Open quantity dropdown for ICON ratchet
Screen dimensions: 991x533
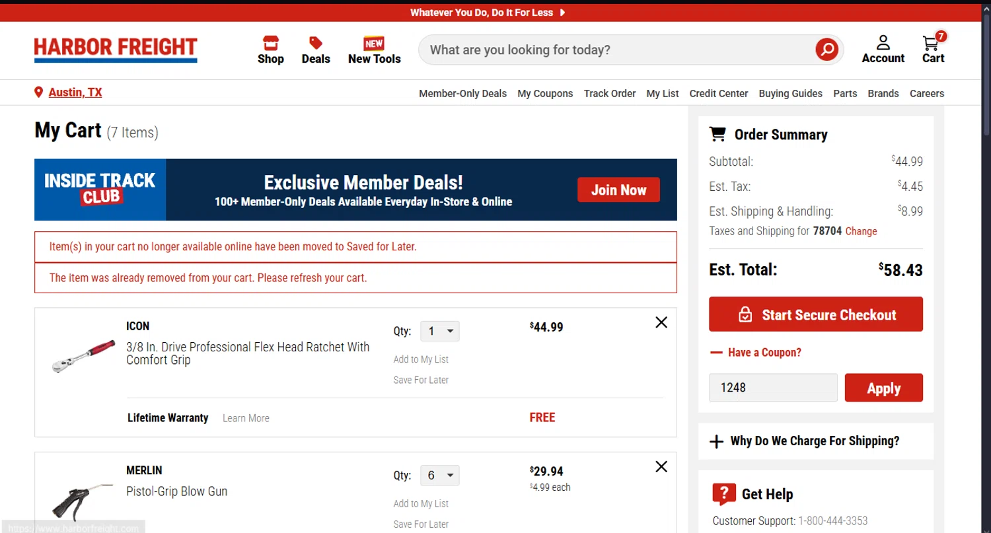pyautogui.click(x=440, y=331)
